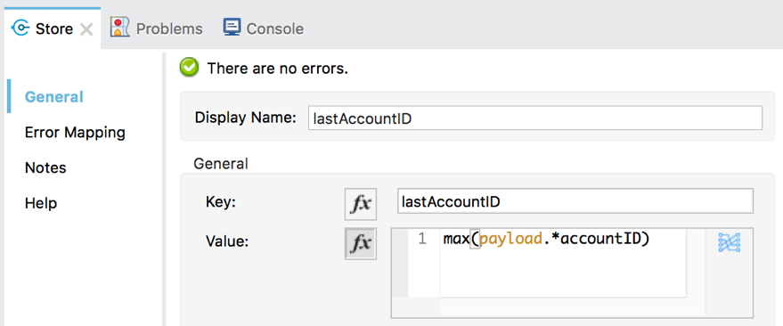Open the data mapping icon beside Value
Screen dimensions: 783x326
[729, 242]
